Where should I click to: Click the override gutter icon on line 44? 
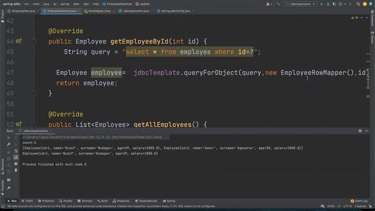point(18,41)
